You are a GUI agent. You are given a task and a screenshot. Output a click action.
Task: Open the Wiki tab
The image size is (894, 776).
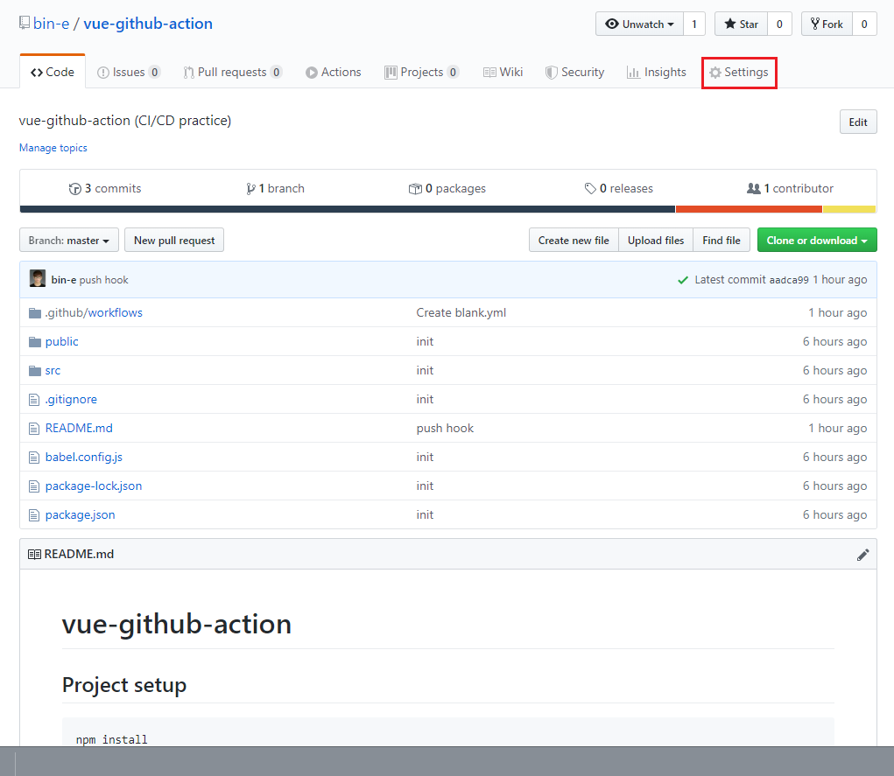(503, 73)
